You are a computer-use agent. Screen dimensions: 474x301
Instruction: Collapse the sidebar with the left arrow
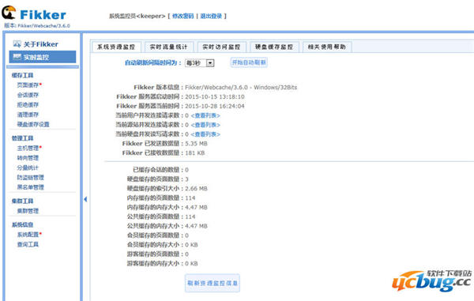click(85, 199)
